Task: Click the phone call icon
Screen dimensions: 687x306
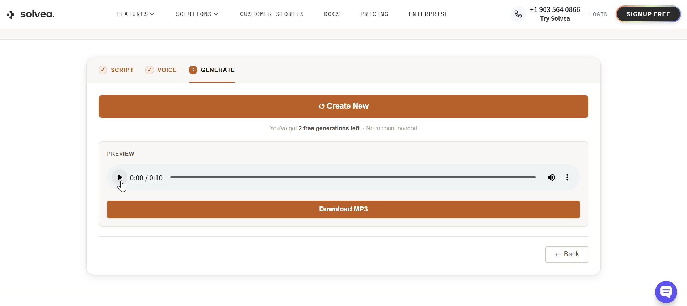Action: pyautogui.click(x=518, y=14)
